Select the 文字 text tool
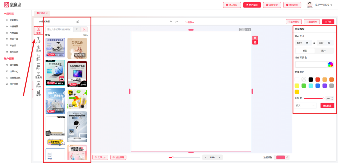This screenshot has height=163, width=338. point(38,40)
